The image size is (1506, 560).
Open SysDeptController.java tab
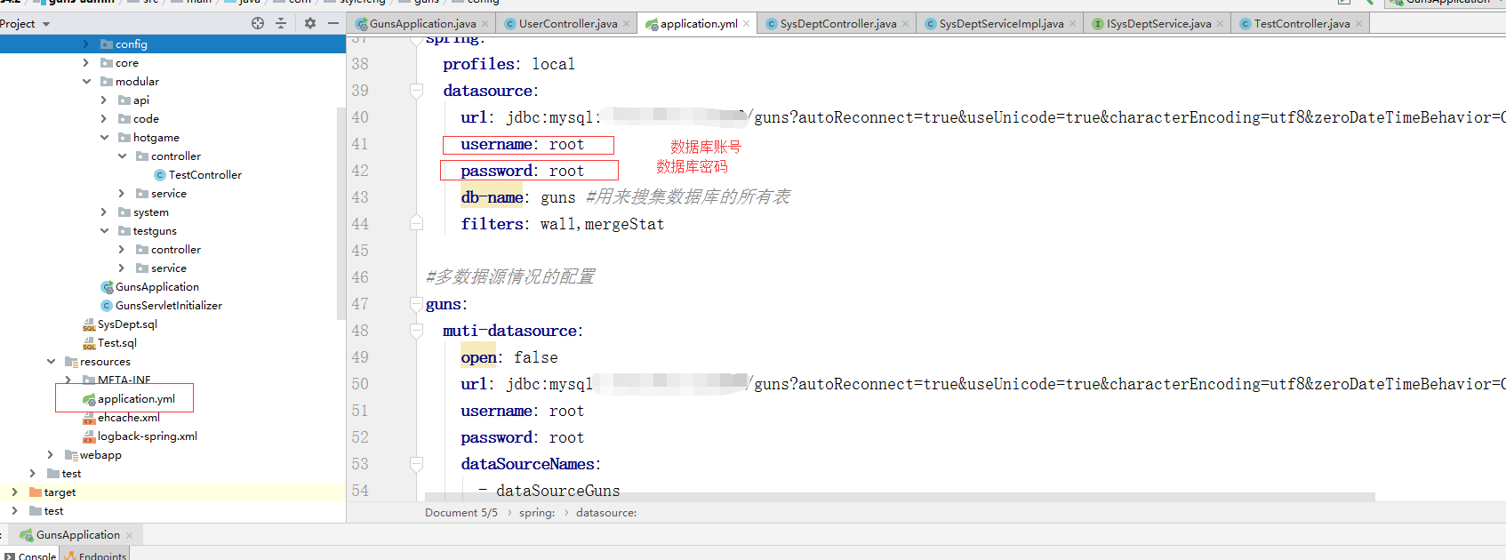(x=838, y=24)
